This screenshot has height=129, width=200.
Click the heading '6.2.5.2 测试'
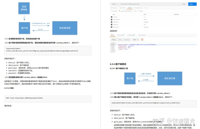(9, 88)
